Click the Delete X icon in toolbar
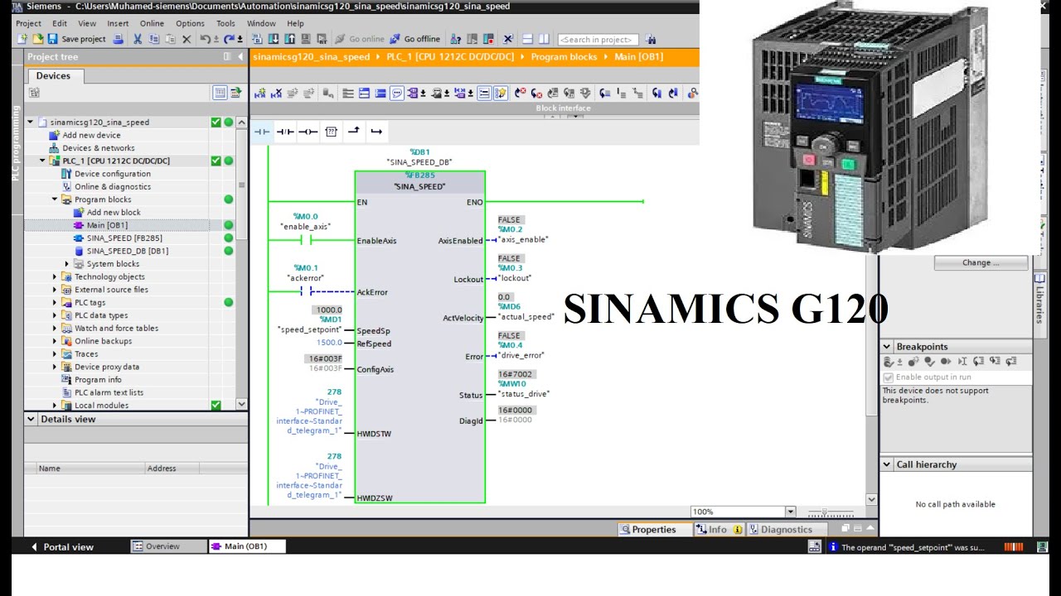The image size is (1061, 596). click(187, 39)
